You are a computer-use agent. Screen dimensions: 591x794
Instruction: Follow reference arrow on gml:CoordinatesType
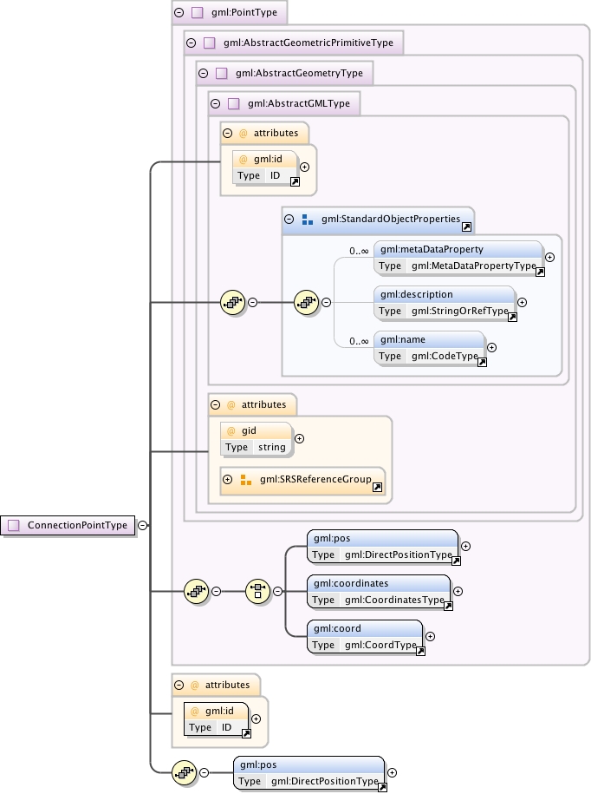[x=448, y=607]
